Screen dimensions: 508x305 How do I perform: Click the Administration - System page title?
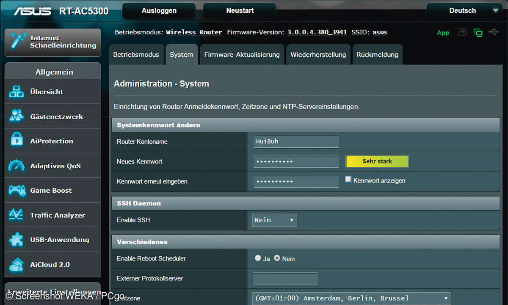coord(161,84)
